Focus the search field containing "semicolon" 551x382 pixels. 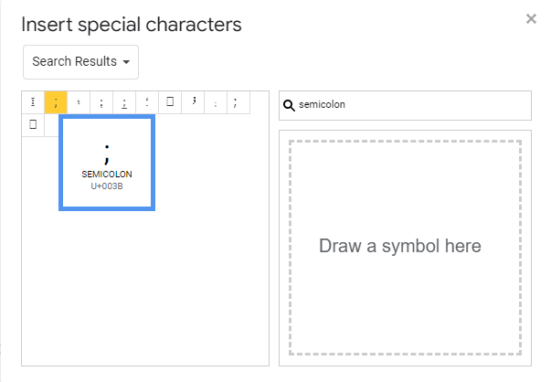(x=405, y=105)
